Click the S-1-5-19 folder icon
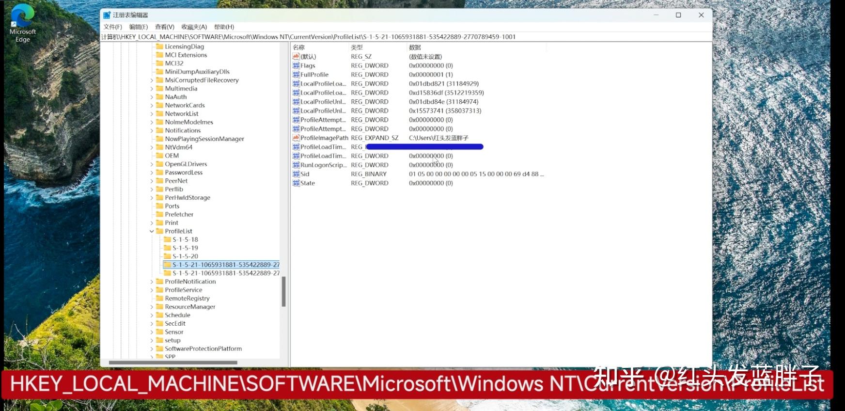The width and height of the screenshot is (845, 411). 167,248
